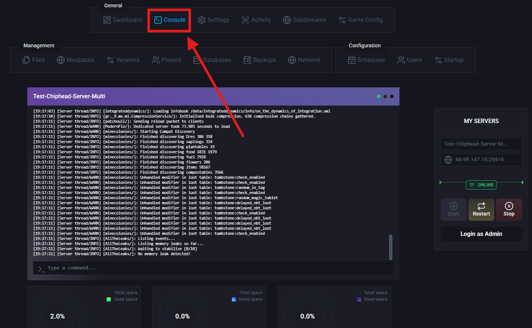Image resolution: width=532 pixels, height=328 pixels.
Task: Open the Players people icon
Action: click(156, 60)
